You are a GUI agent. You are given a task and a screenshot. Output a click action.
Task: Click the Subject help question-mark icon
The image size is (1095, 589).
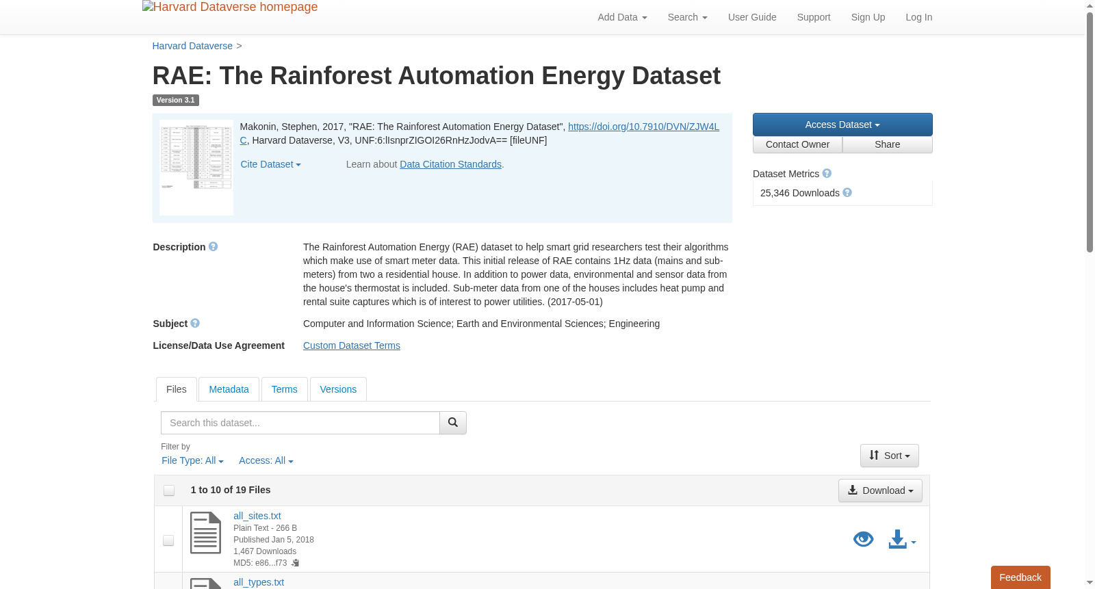(195, 324)
